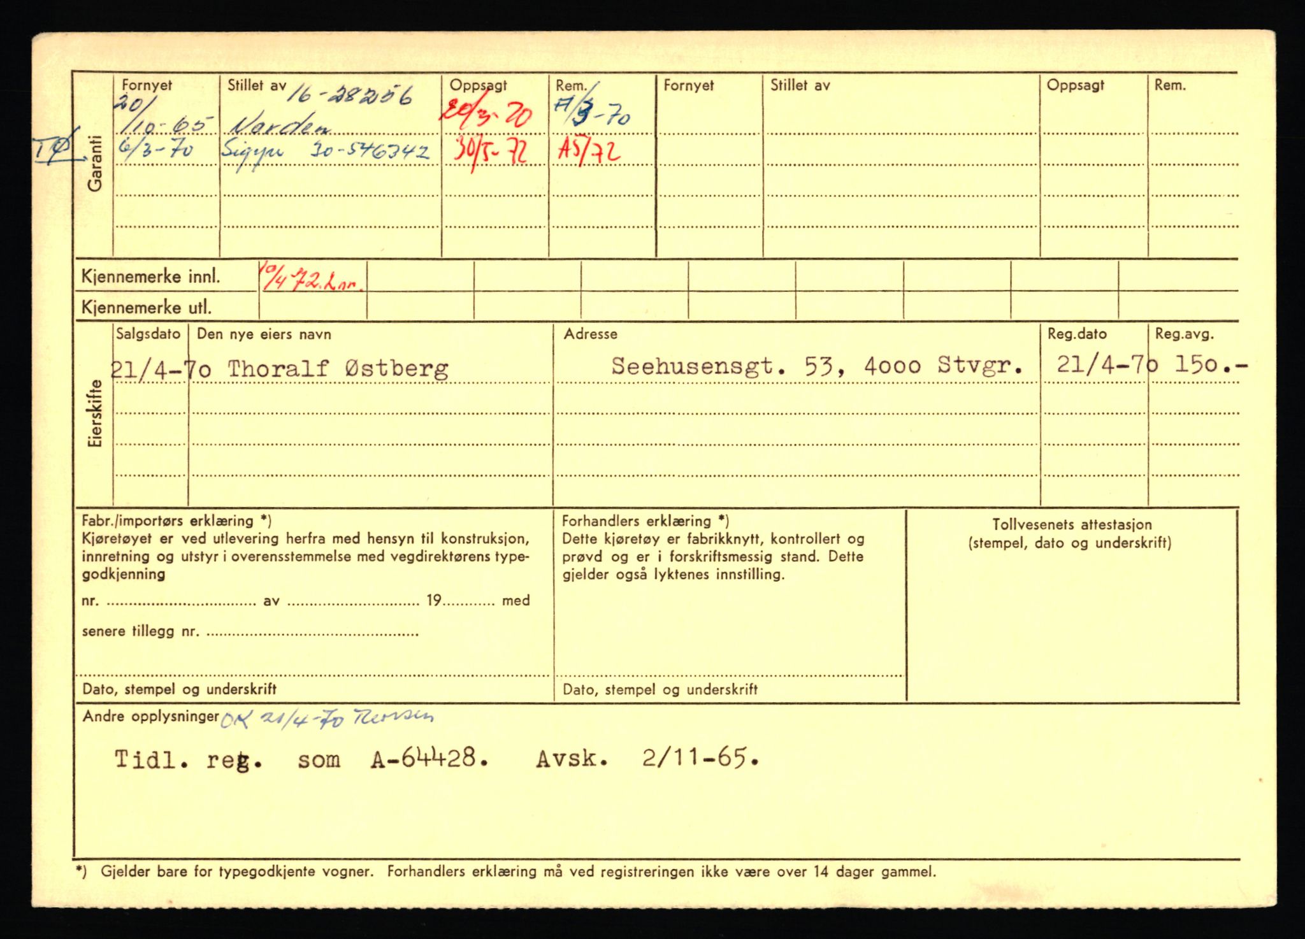Click the 'Salgsdato' column header
1305x939 pixels.
pyautogui.click(x=148, y=334)
